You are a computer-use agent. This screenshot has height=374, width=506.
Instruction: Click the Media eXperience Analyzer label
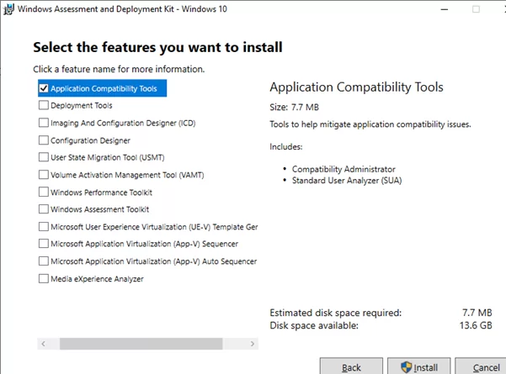97,279
